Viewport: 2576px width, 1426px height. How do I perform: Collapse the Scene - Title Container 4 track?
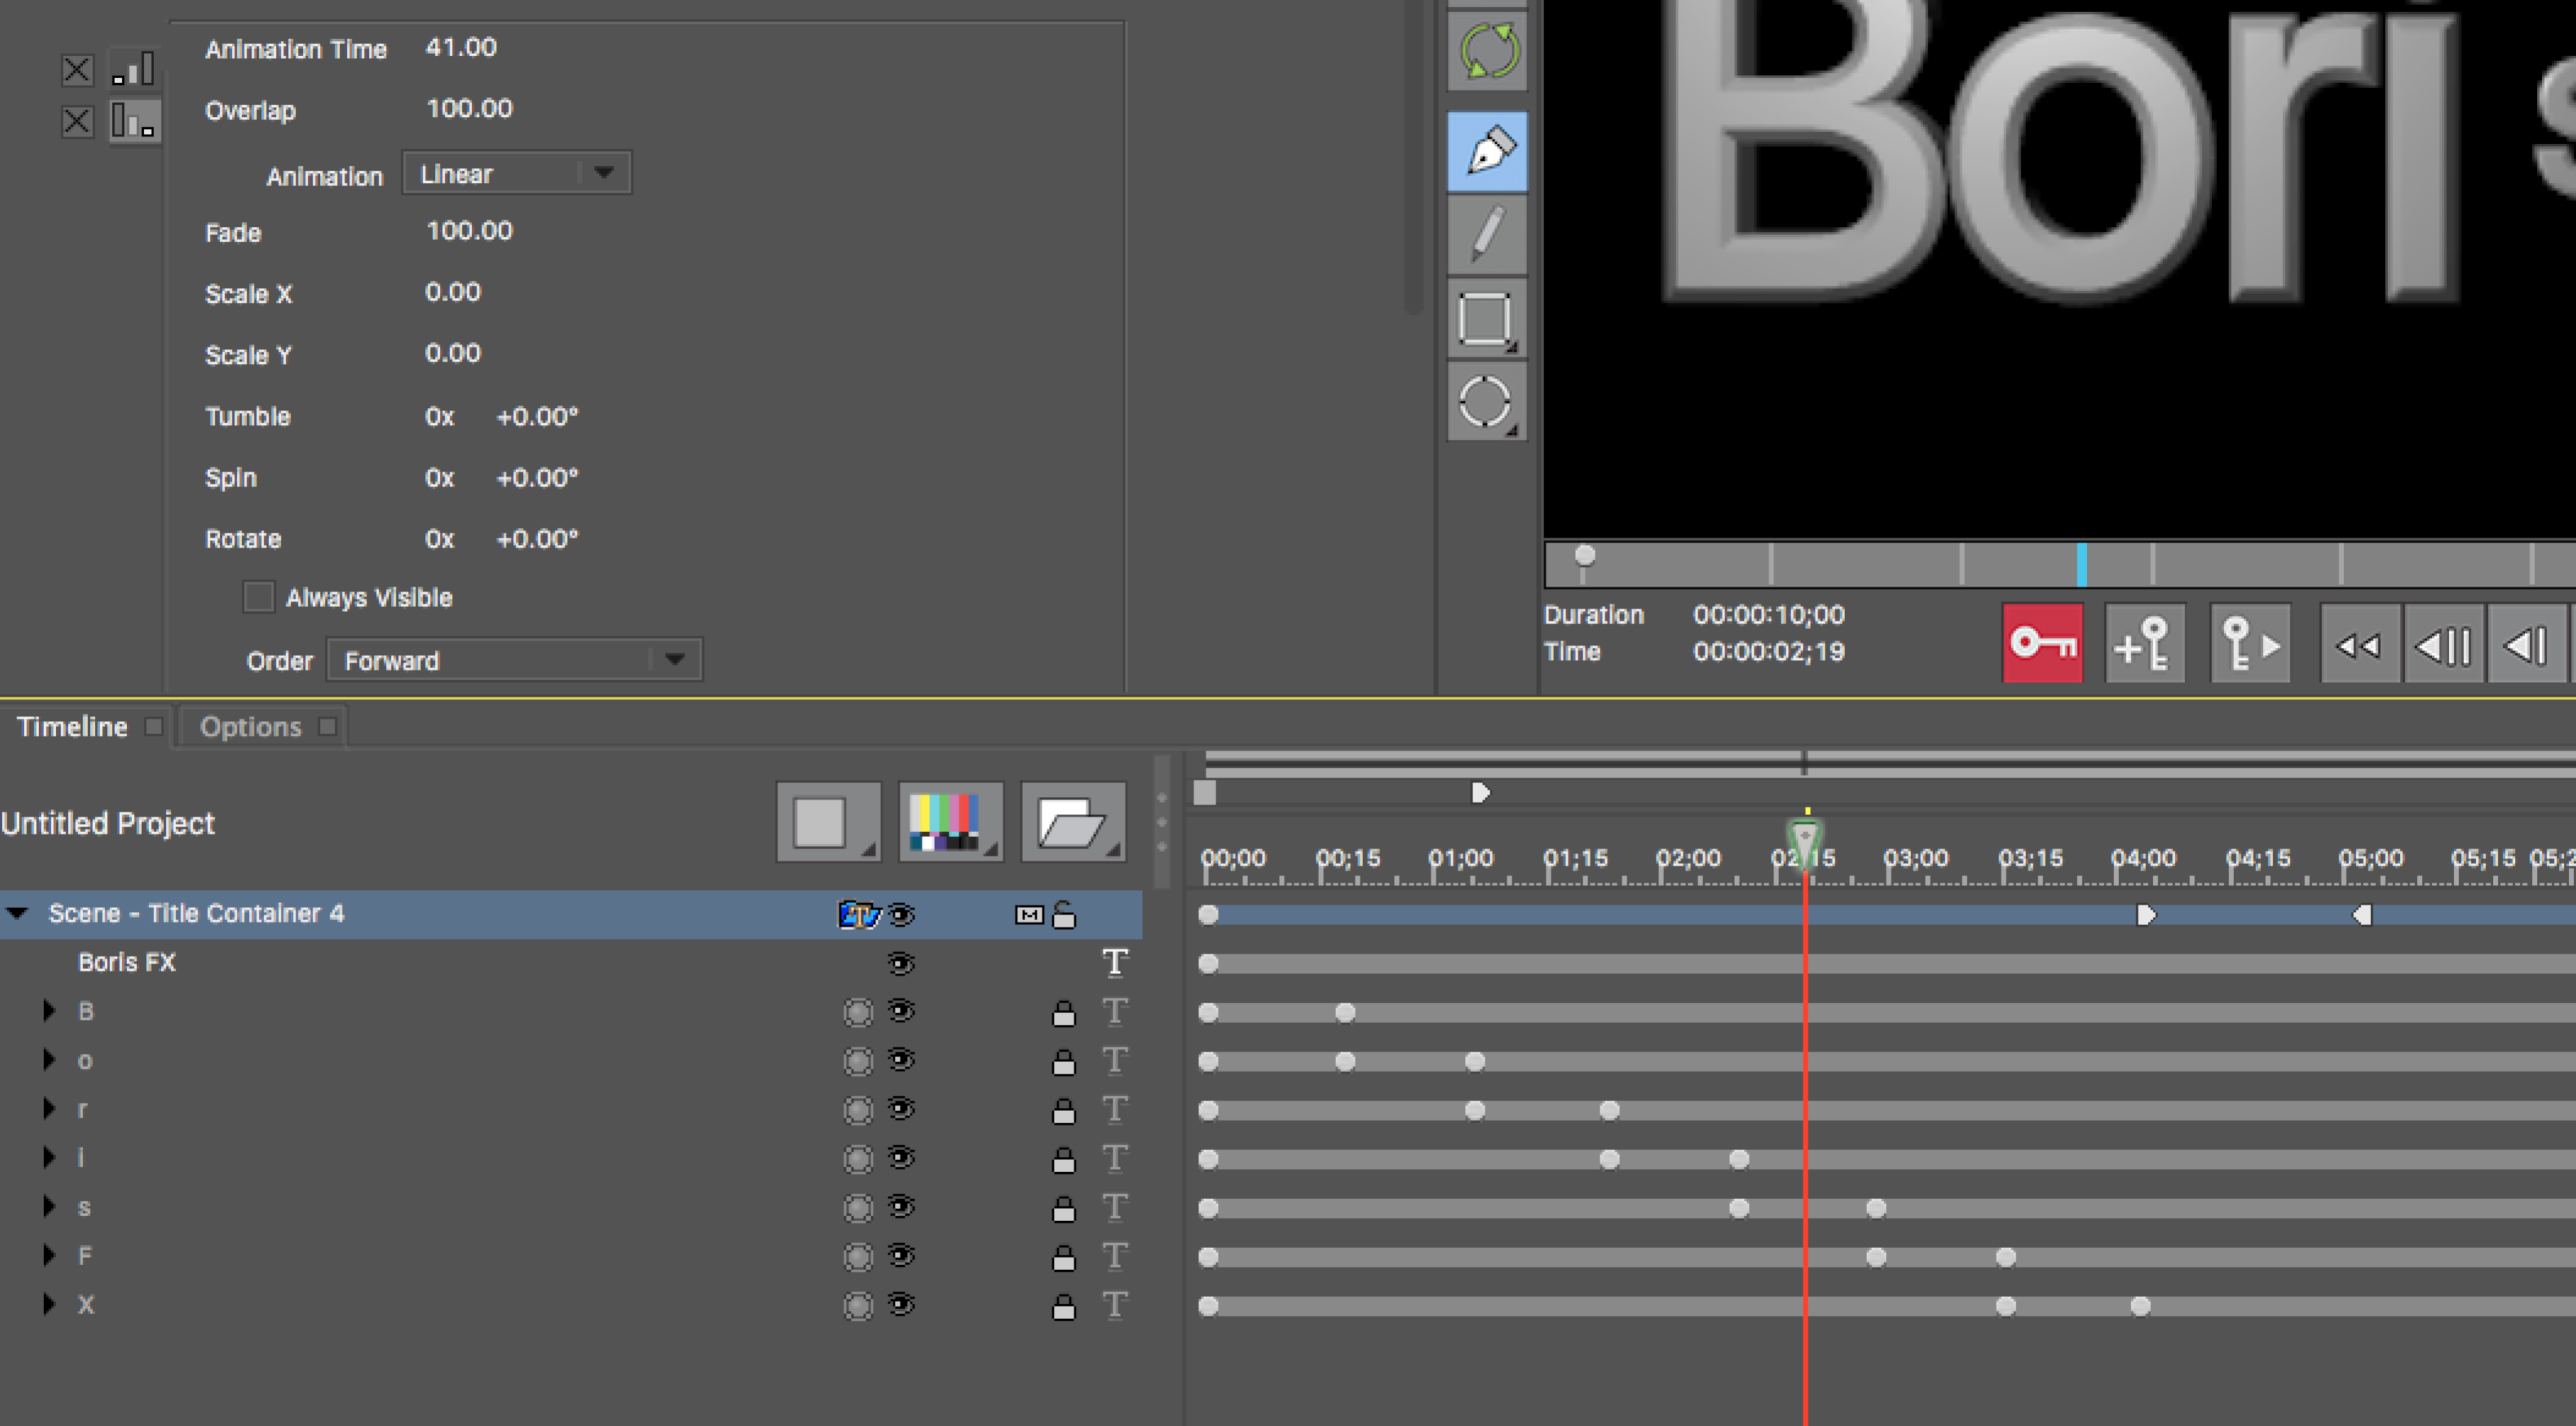click(17, 912)
